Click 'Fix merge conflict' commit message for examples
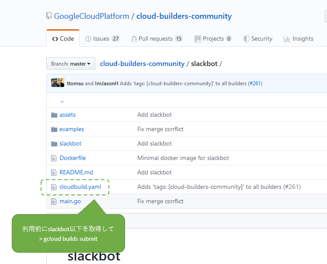 pos(160,129)
